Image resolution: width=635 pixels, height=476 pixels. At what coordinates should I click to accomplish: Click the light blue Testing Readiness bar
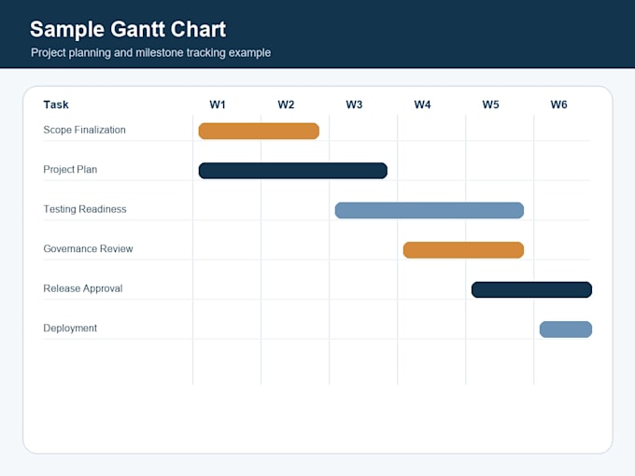point(430,211)
